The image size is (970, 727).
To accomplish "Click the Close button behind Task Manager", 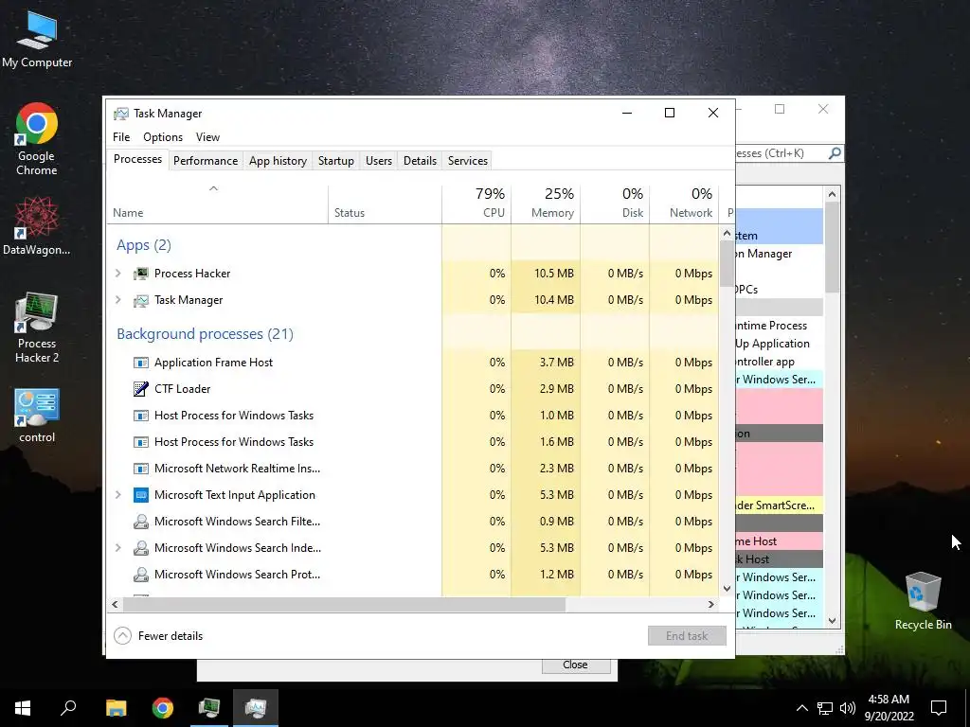I will point(575,665).
